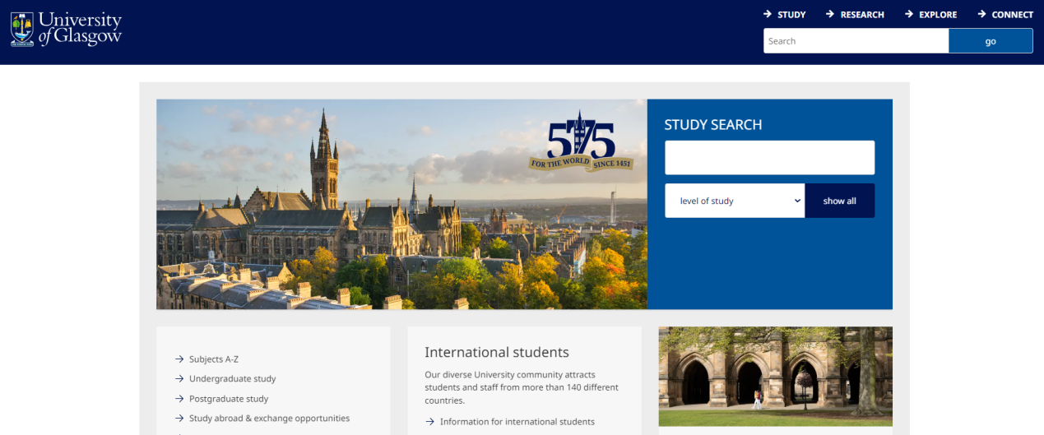Screen dimensions: 1044x435
Task: Focus the STUDY SEARCH text field
Action: (770, 157)
